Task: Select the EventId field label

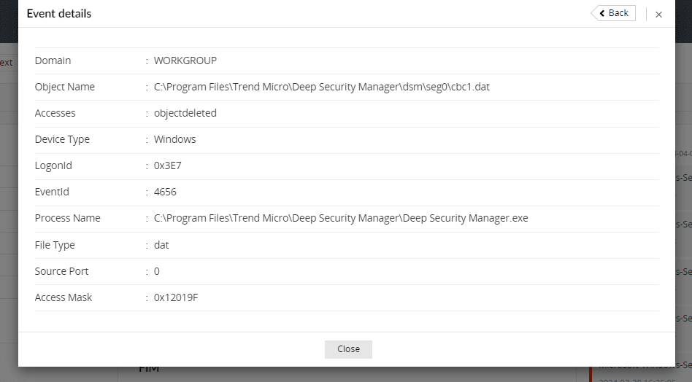Action: pos(52,192)
